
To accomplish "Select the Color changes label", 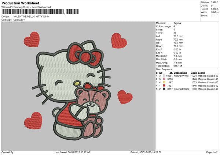I will click(164, 26).
